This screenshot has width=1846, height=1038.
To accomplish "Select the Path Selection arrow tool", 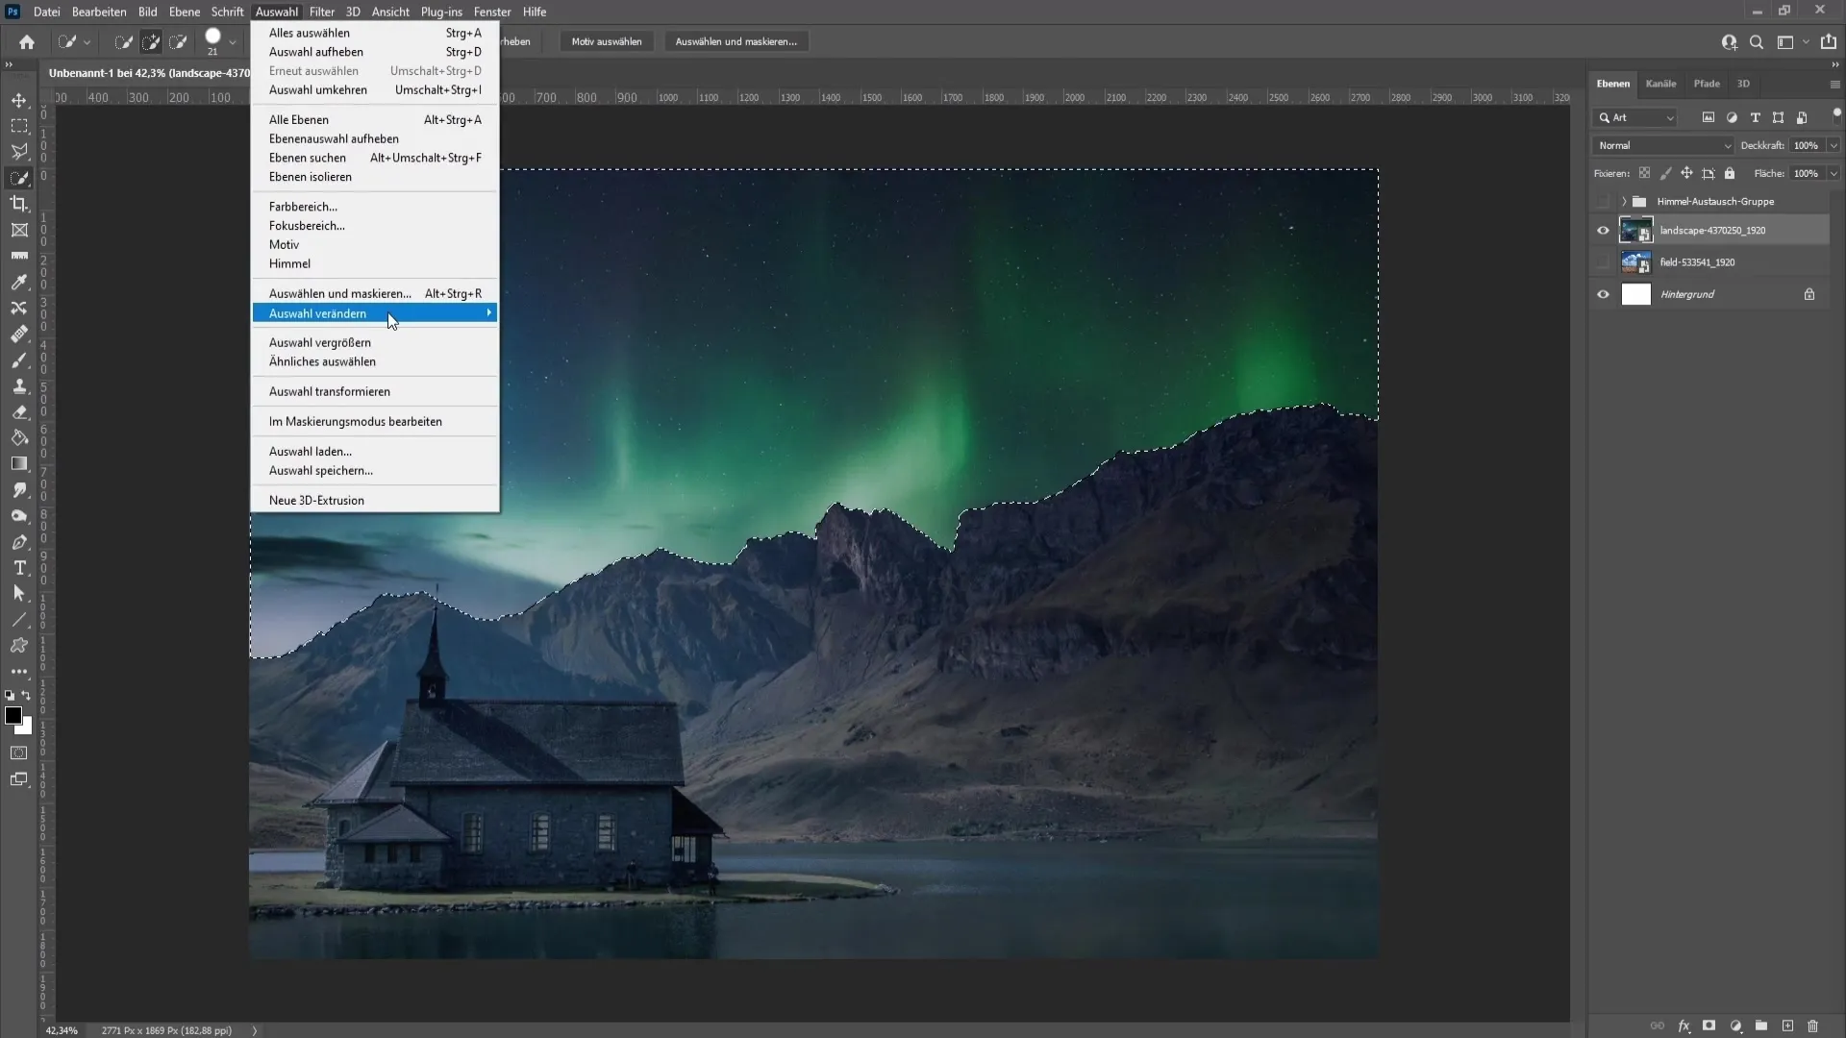I will pyautogui.click(x=19, y=594).
